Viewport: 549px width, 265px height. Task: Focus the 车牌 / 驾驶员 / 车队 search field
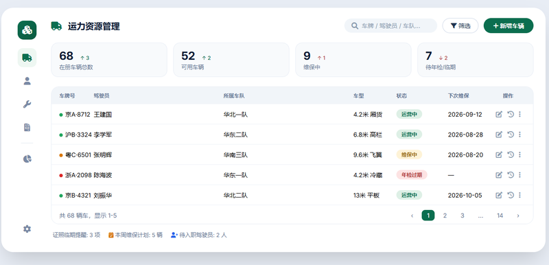(390, 26)
